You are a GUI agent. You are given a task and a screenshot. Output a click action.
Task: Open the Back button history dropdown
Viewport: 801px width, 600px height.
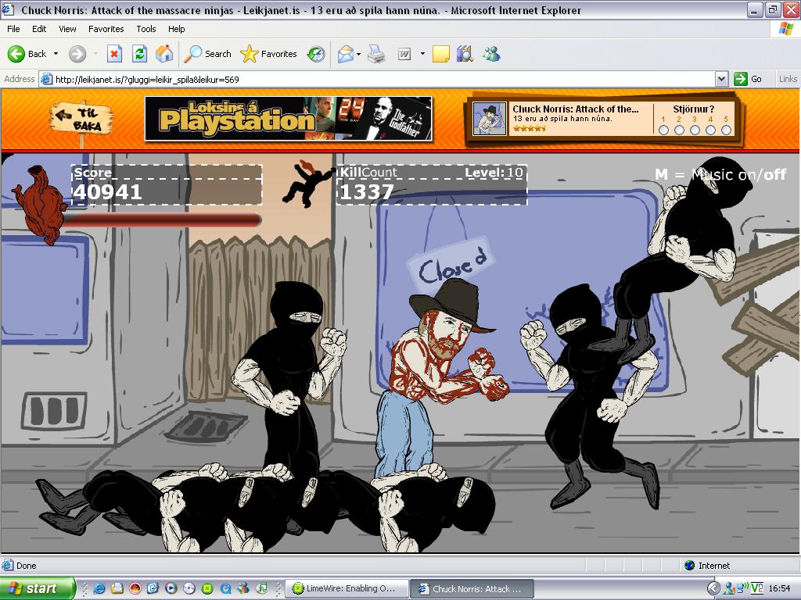(56, 54)
